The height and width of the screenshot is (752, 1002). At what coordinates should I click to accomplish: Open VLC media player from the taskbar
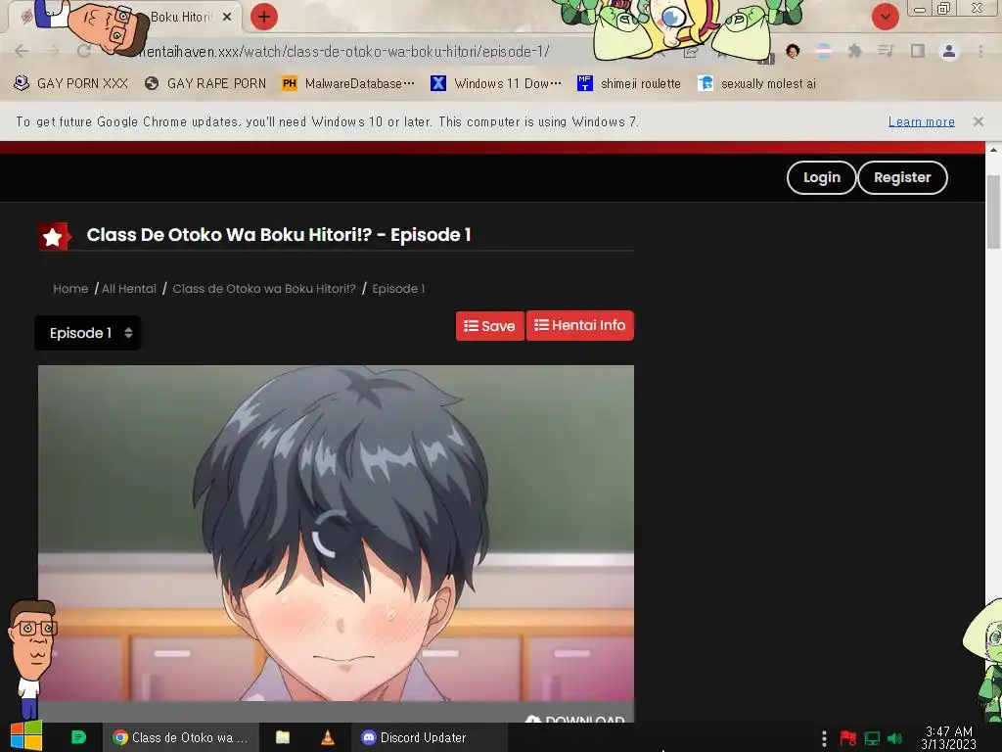[x=327, y=737]
